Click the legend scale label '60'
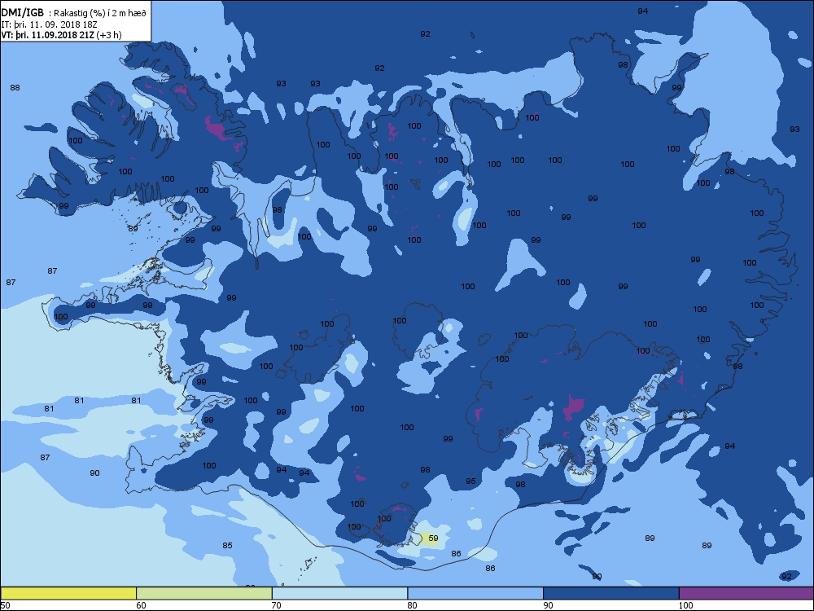814x611 pixels. click(141, 605)
